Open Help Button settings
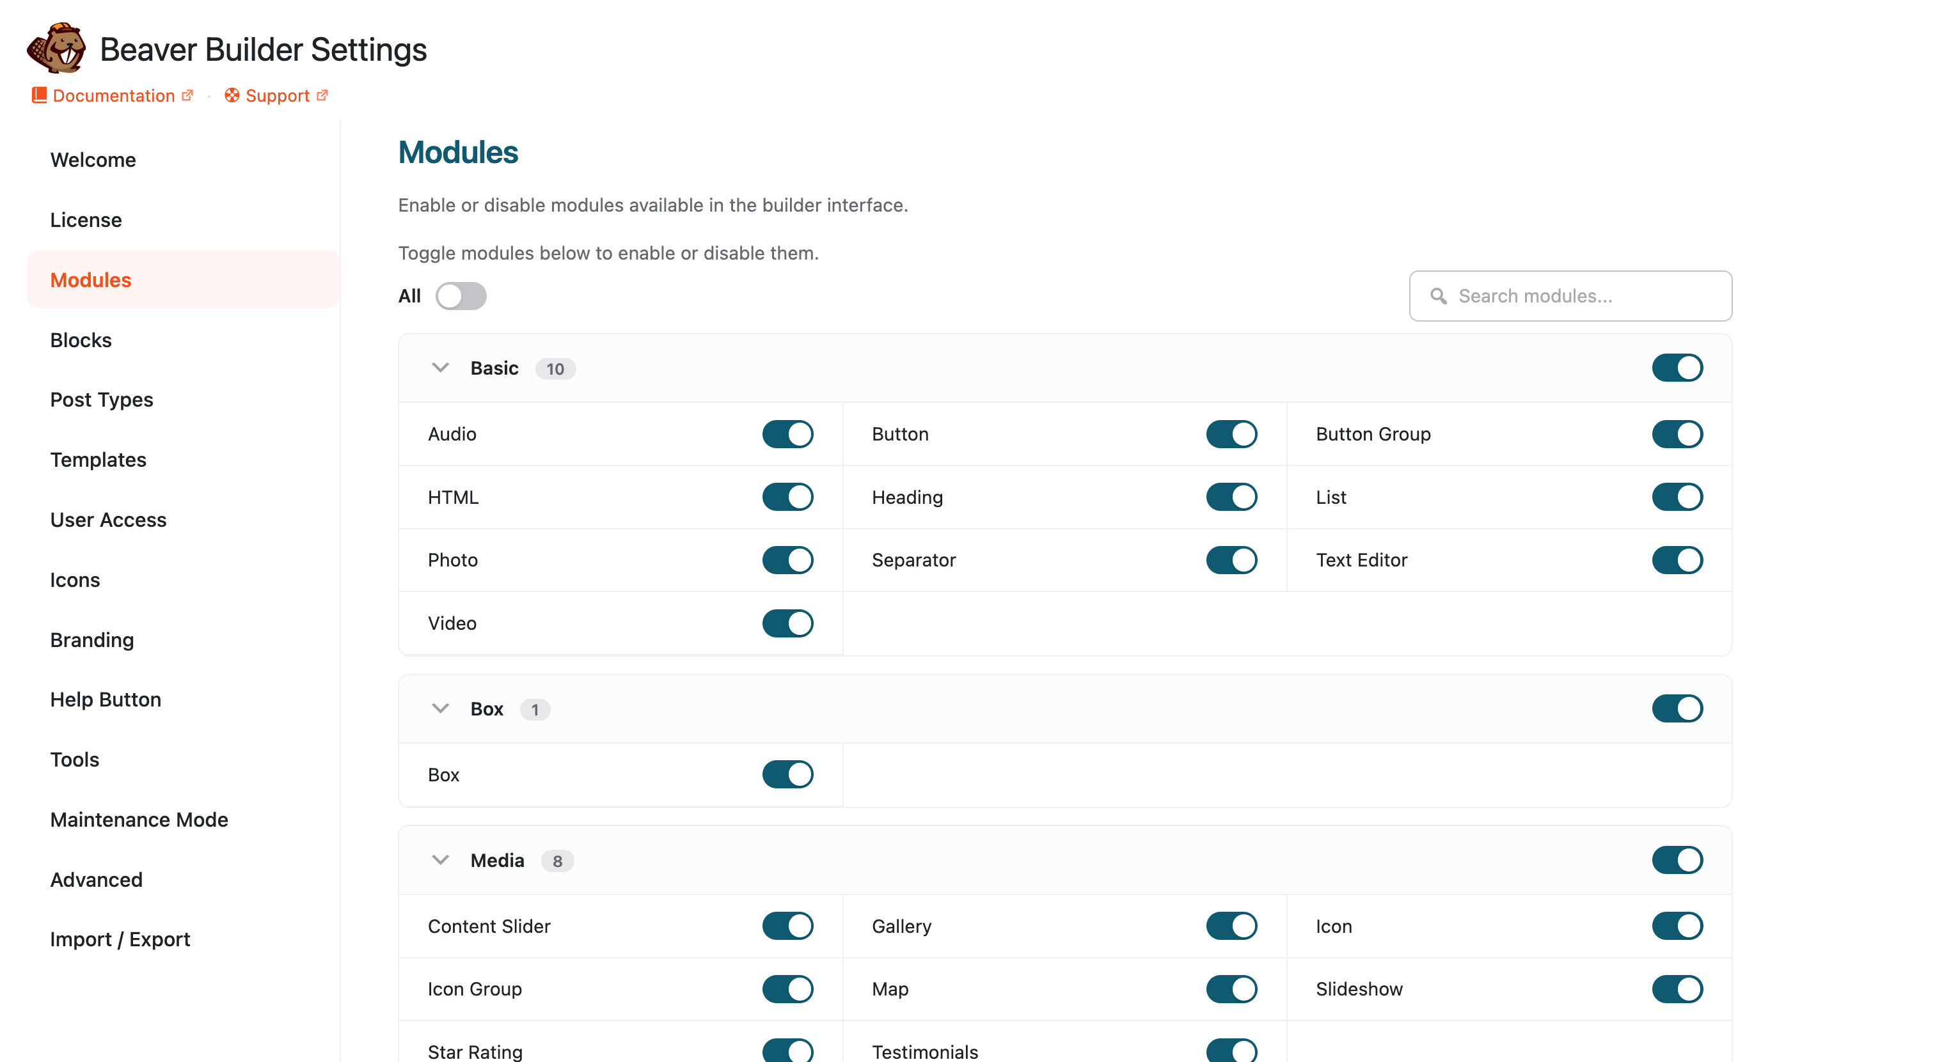Screen dimensions: 1951x1062 coord(182,699)
